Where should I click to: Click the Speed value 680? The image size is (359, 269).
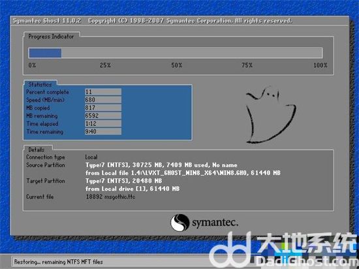click(103, 100)
